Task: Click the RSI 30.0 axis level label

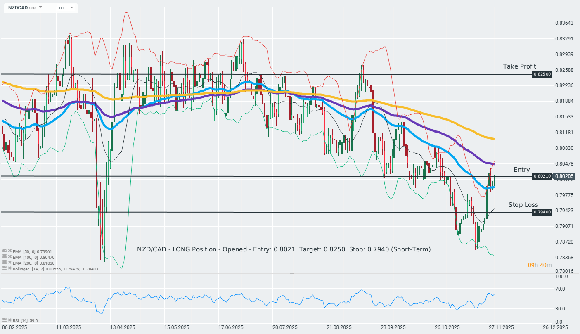Action: coord(561,309)
